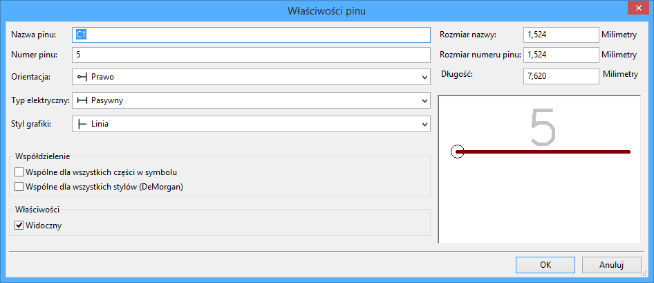This screenshot has width=654, height=283.
Task: Focus the Numer pinu input field
Action: 251,55
